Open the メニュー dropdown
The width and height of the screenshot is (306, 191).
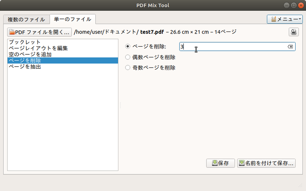[285, 19]
